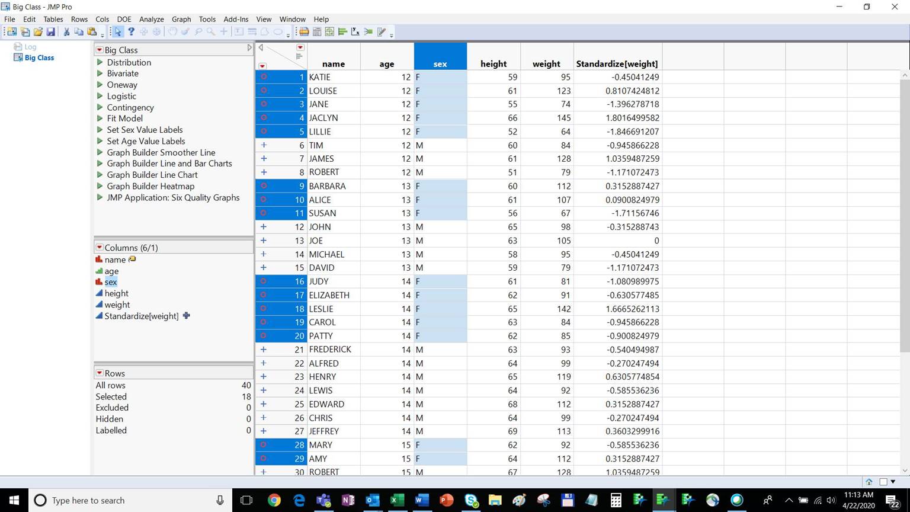
Task: Click the Save toolbar icon
Action: pos(50,31)
